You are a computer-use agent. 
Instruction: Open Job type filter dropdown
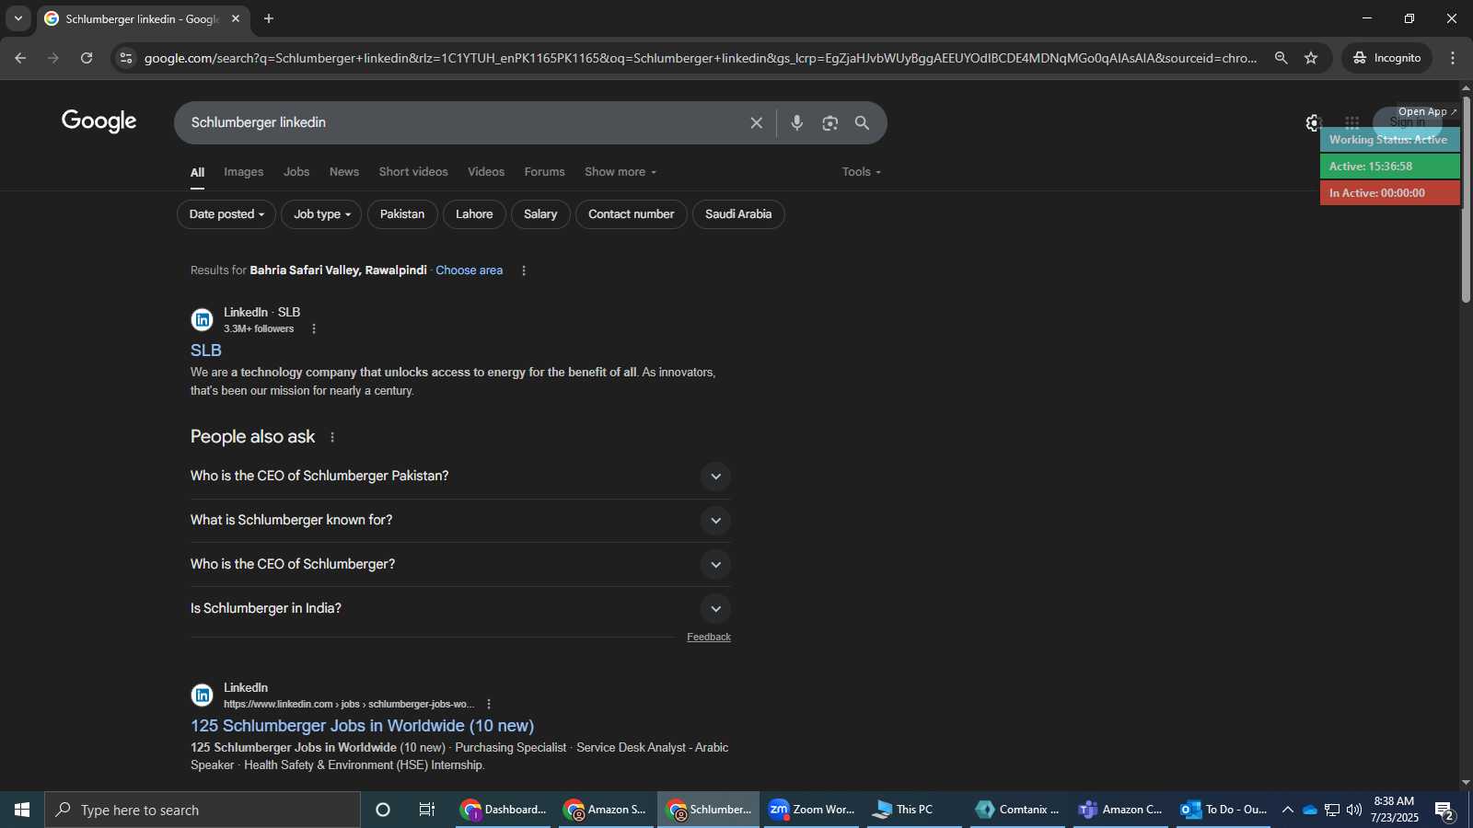[321, 214]
